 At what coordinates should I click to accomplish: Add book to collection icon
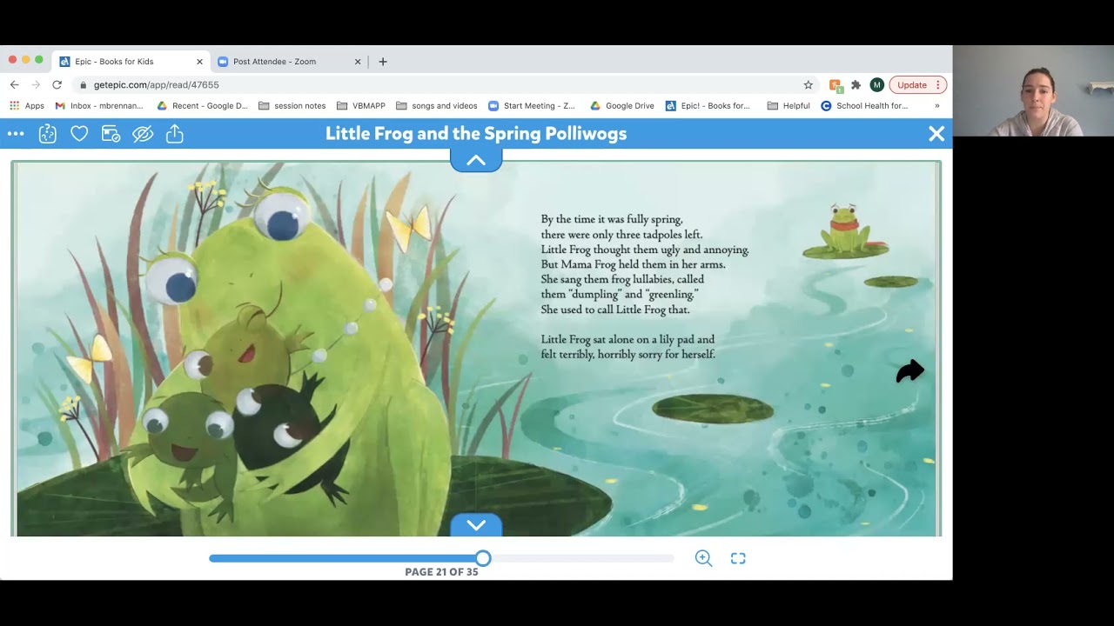(111, 134)
